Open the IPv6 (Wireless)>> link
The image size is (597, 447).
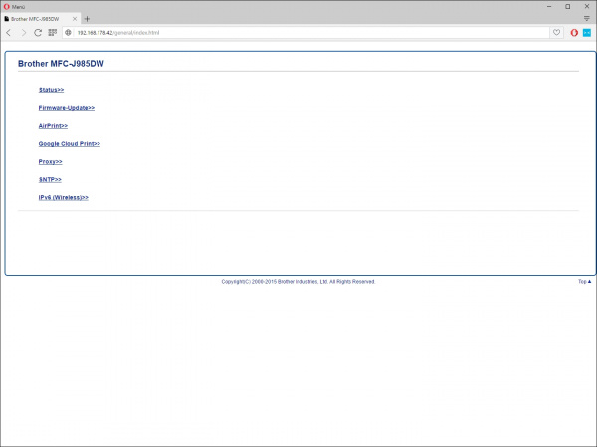point(64,198)
